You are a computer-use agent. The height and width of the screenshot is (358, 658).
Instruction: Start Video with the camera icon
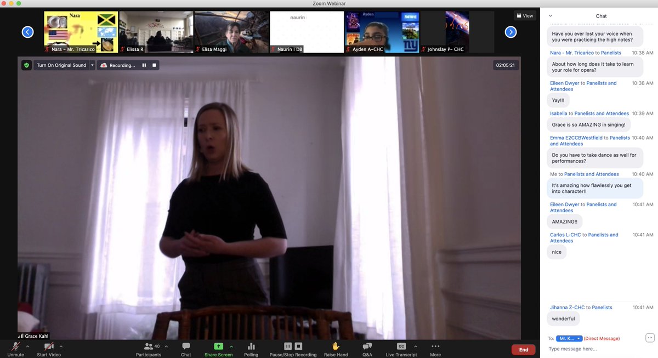49,346
